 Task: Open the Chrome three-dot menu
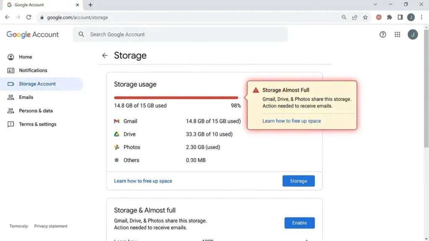(x=421, y=17)
